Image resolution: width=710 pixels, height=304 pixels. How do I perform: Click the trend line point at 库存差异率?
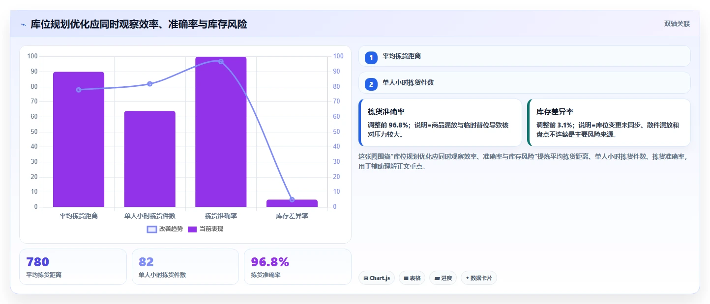tap(292, 200)
